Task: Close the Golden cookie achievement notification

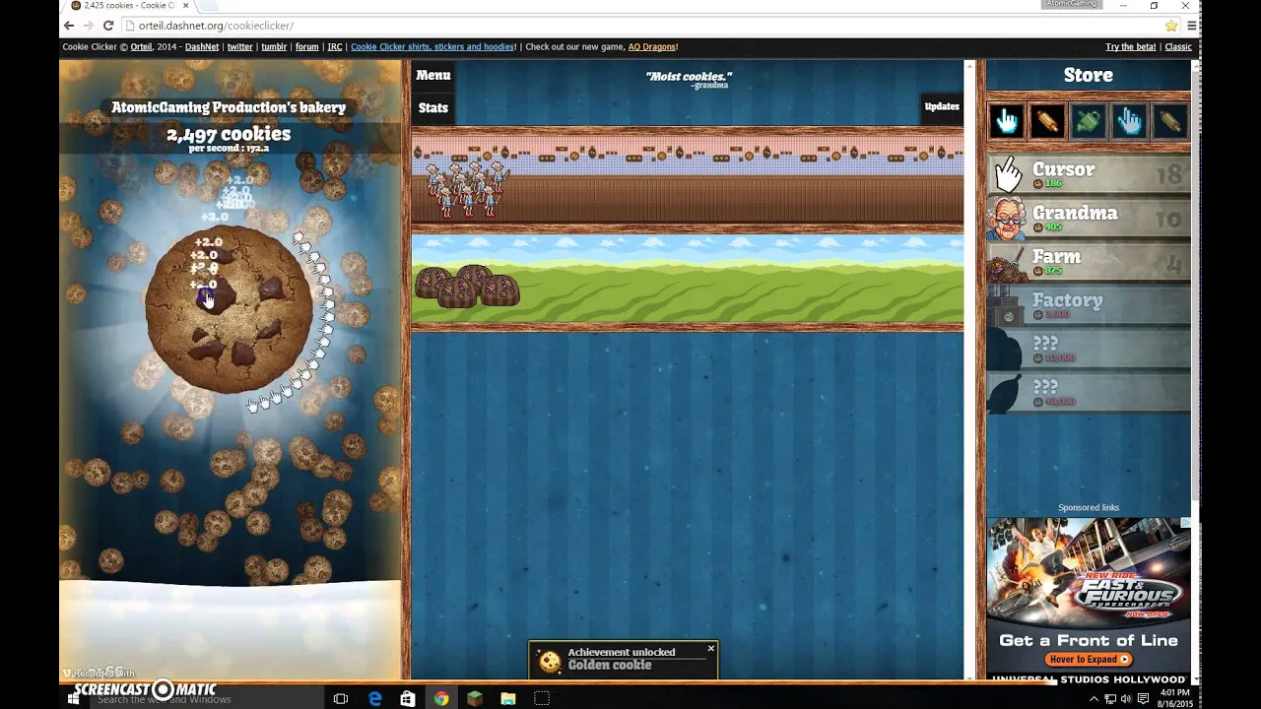Action: coord(710,648)
